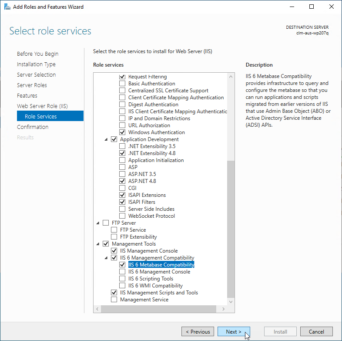Select the Application Development label
The height and width of the screenshot is (341, 342).
point(149,139)
